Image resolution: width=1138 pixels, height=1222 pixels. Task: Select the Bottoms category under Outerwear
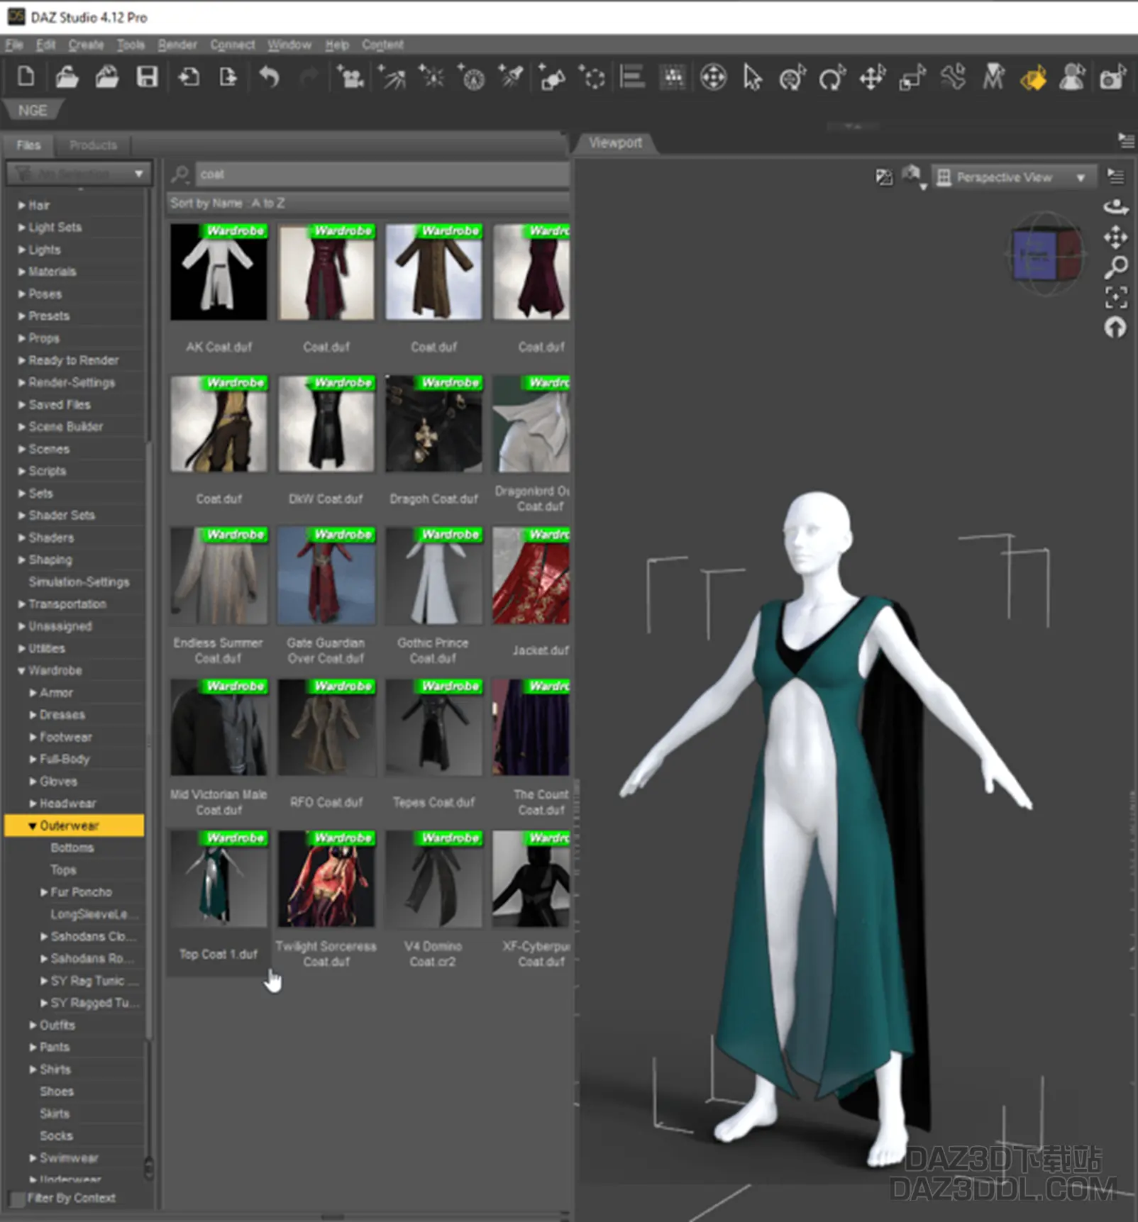72,848
